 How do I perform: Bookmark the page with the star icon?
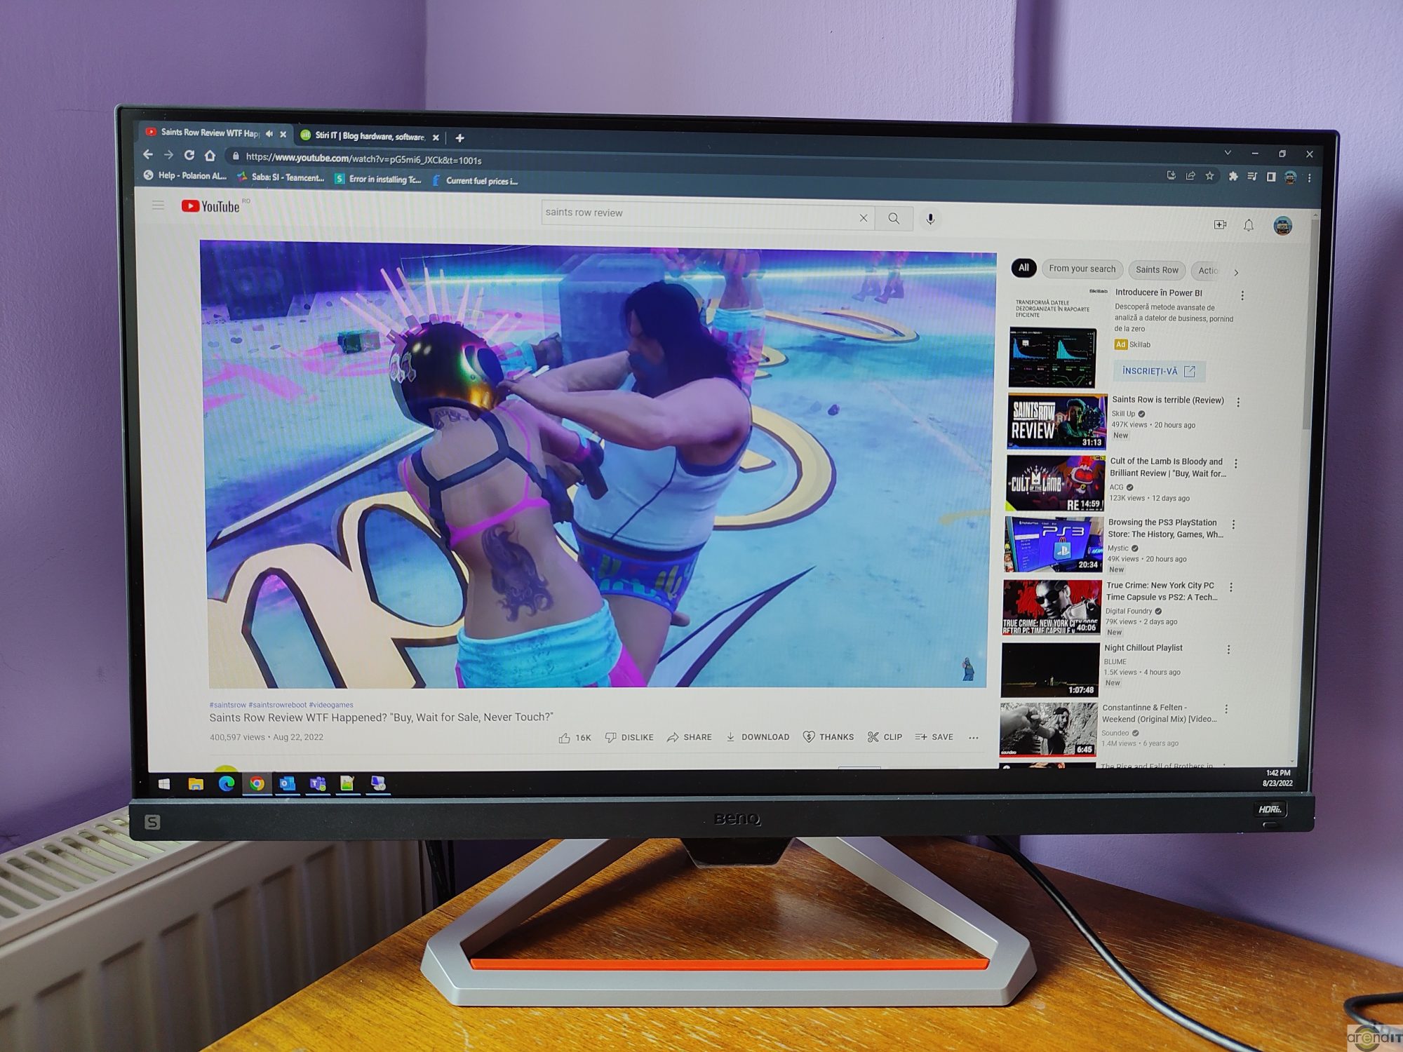click(1209, 176)
